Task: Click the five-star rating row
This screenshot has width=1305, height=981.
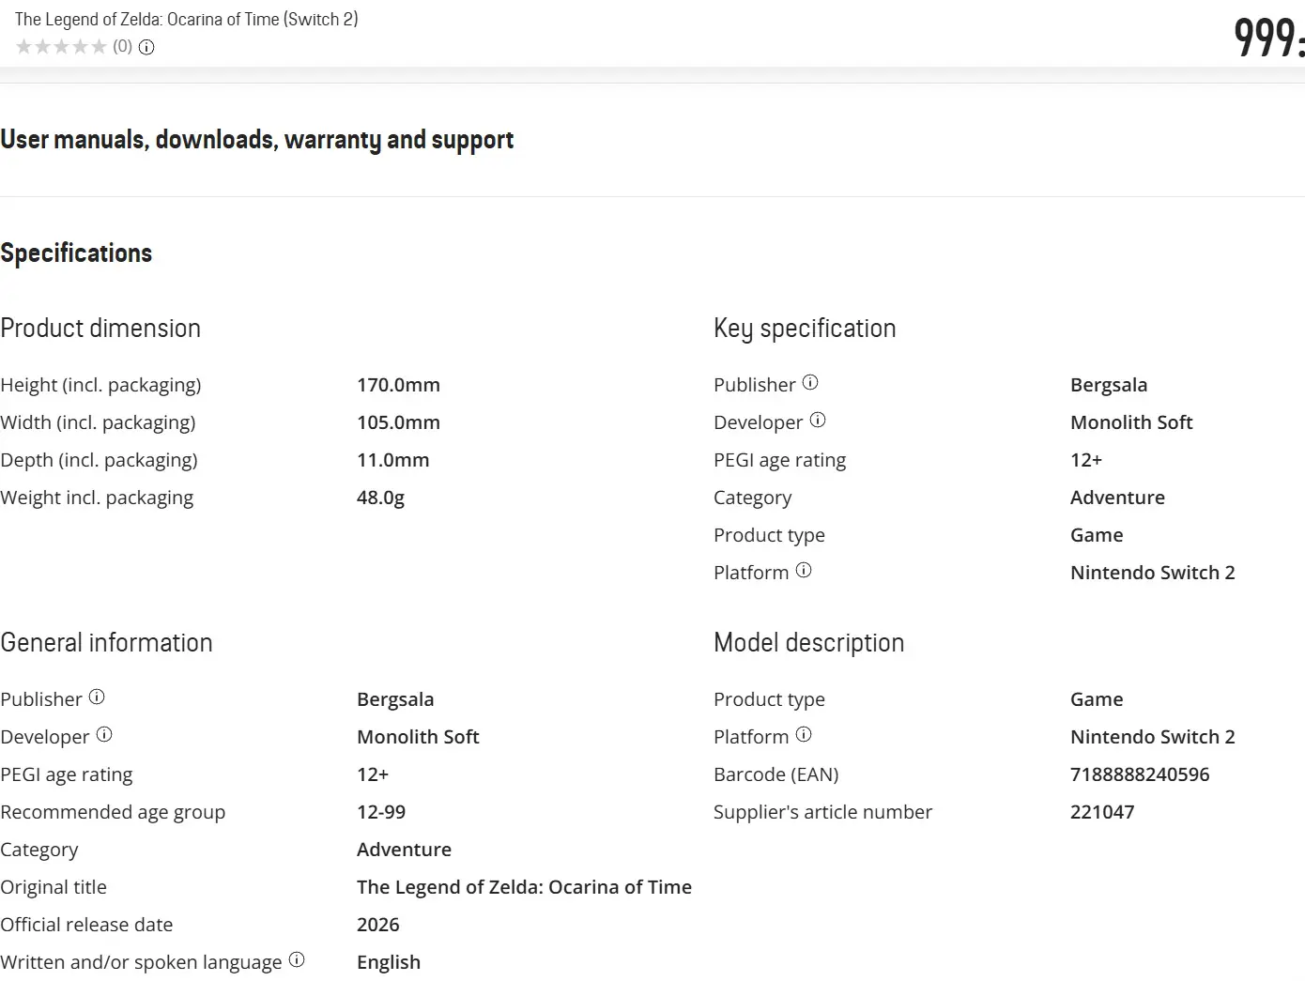Action: 61,47
